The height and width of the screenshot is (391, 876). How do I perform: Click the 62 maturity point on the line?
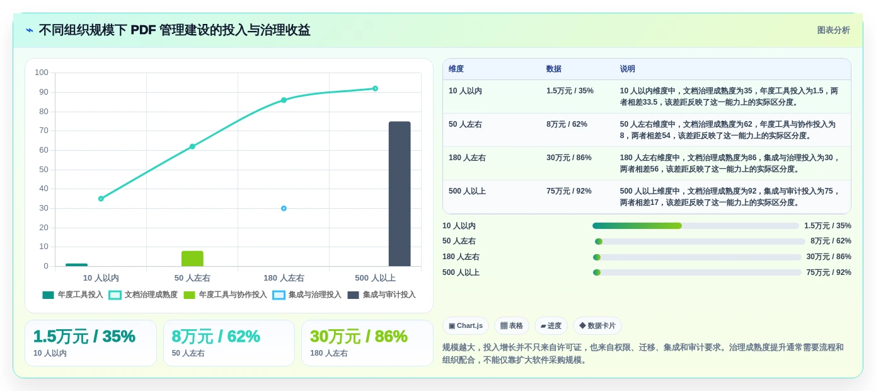(x=192, y=146)
